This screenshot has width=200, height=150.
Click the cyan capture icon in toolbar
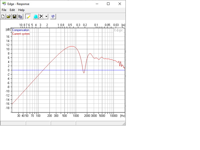point(36,16)
